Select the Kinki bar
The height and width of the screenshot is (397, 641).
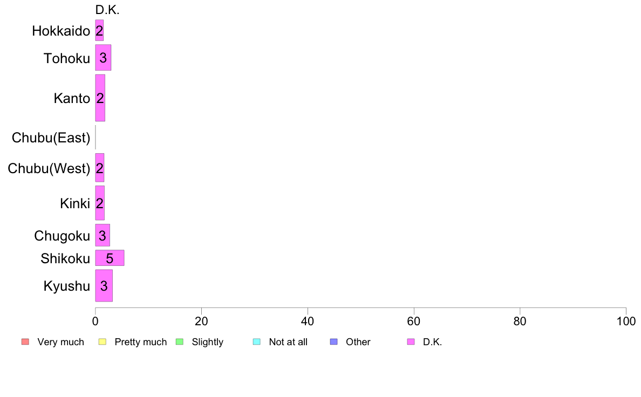click(100, 203)
